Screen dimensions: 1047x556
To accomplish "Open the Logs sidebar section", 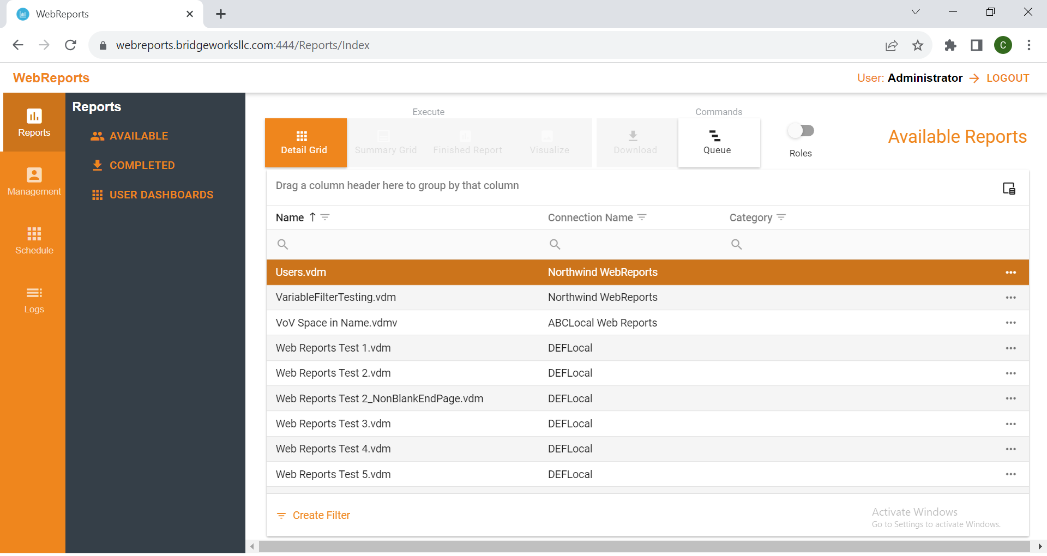I will tap(34, 299).
